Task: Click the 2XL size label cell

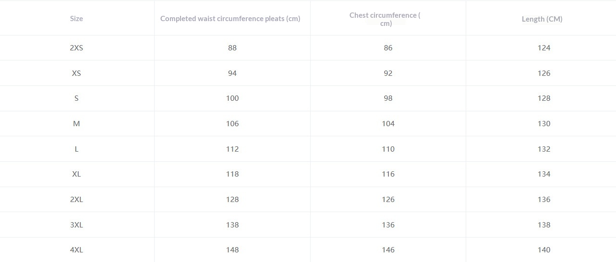Action: tap(76, 200)
